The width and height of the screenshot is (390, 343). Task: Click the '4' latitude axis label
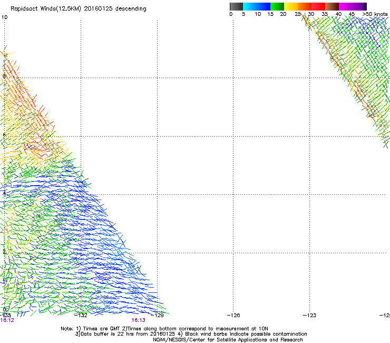click(x=4, y=193)
